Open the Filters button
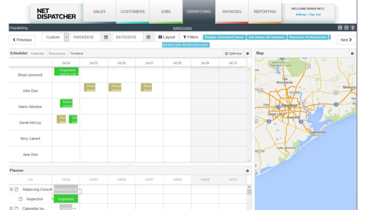 pyautogui.click(x=190, y=37)
